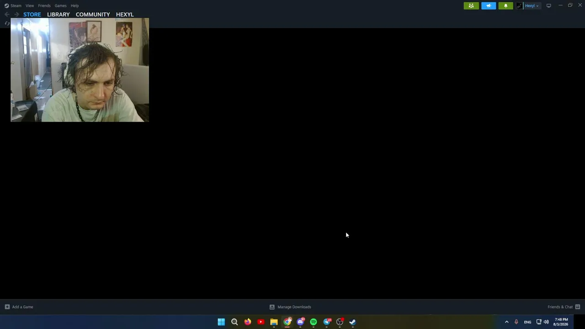Show hidden system tray icons
Screen dimensions: 585x329
coord(506,322)
